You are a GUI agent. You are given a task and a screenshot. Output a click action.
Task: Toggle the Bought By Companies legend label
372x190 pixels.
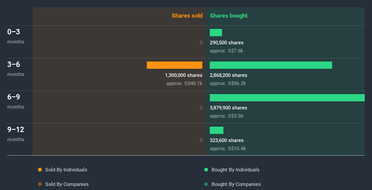pyautogui.click(x=236, y=184)
